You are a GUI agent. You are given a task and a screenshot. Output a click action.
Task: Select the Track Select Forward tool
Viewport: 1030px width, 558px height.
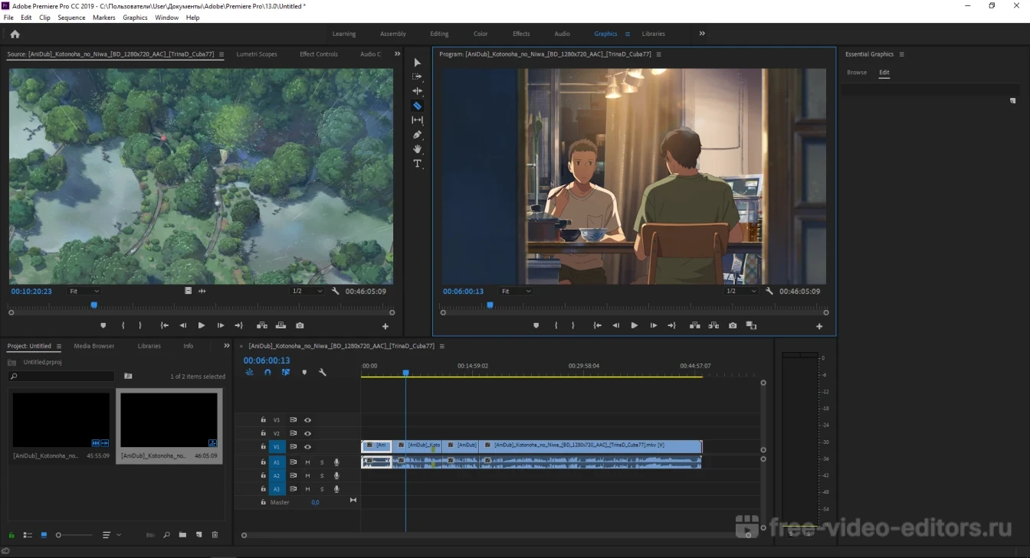417,77
